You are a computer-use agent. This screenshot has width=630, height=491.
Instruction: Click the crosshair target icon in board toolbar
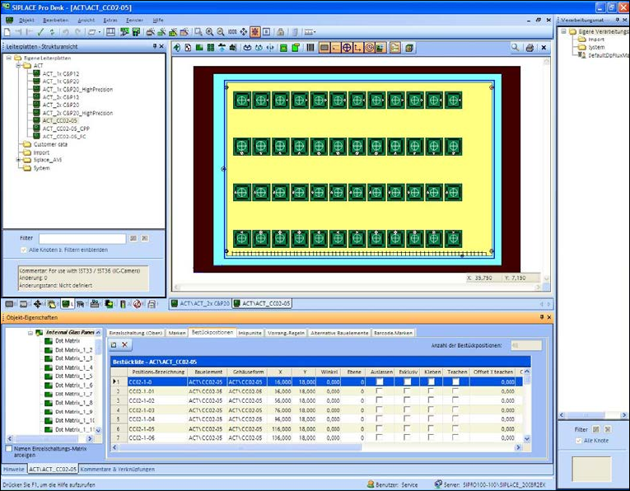click(347, 48)
